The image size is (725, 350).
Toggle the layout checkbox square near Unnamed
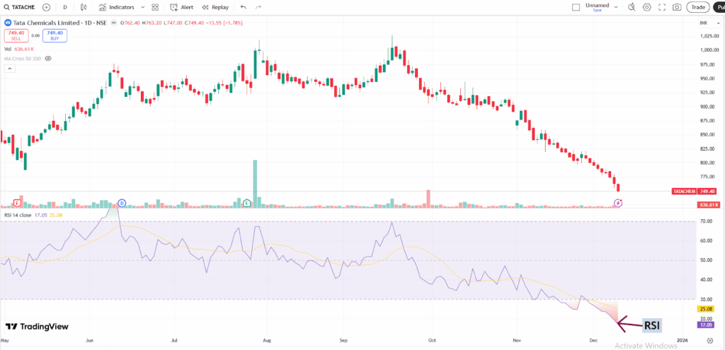pyautogui.click(x=576, y=7)
